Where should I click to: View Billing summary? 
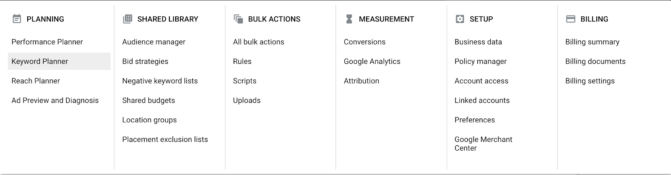pos(592,42)
